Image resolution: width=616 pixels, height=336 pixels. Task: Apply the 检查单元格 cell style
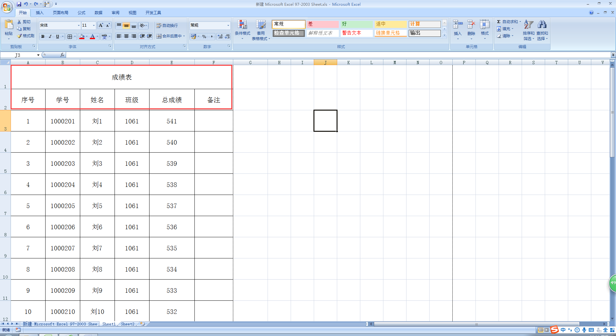click(288, 33)
